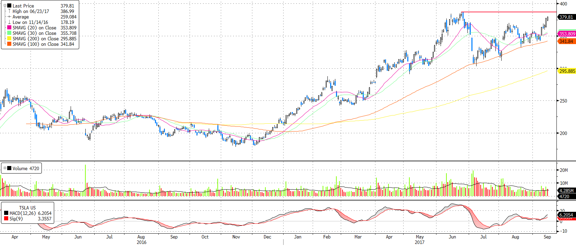Select the 379.81 last price axis tag
The height and width of the screenshot is (247, 576).
566,17
